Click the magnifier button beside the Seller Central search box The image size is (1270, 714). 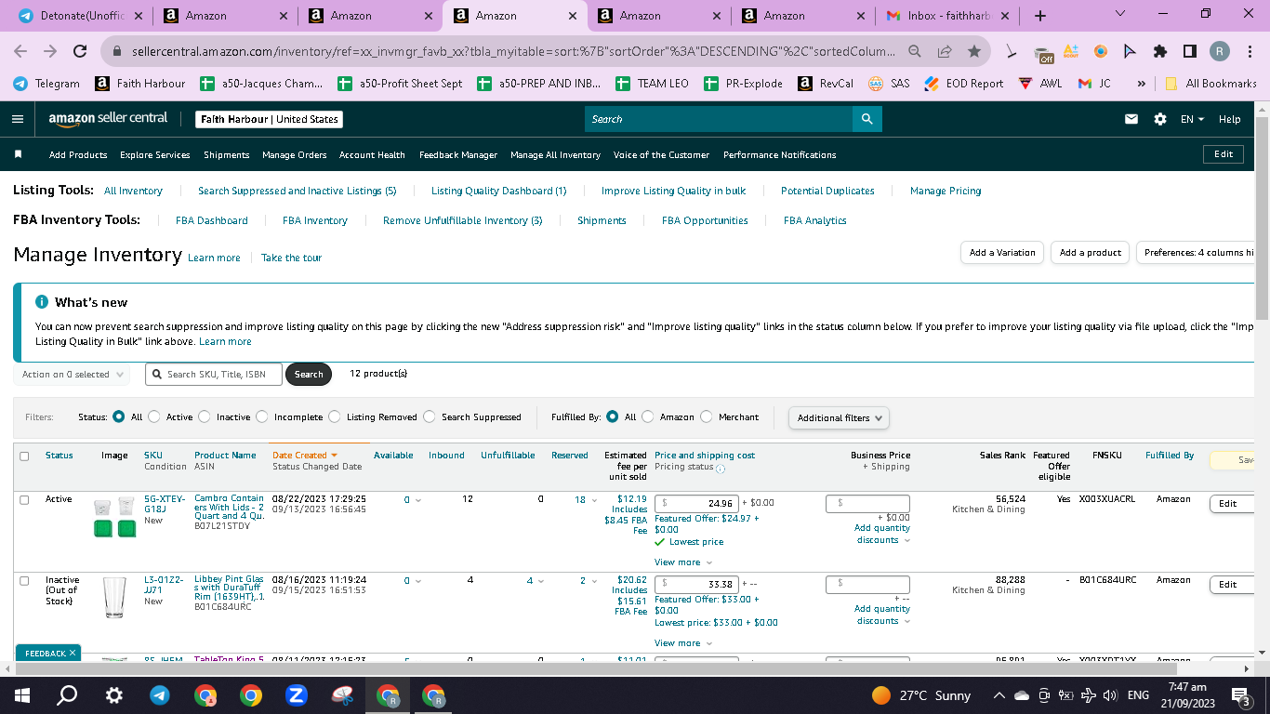(x=867, y=119)
